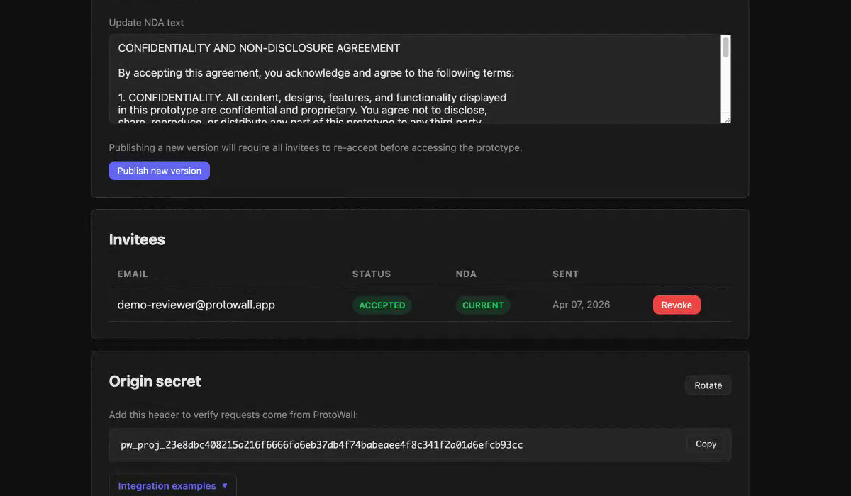Click the STATUS column header

point(372,274)
